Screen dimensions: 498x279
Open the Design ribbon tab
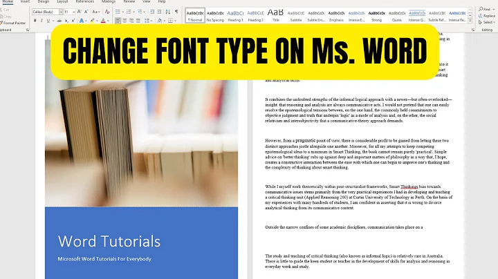[x=43, y=1]
